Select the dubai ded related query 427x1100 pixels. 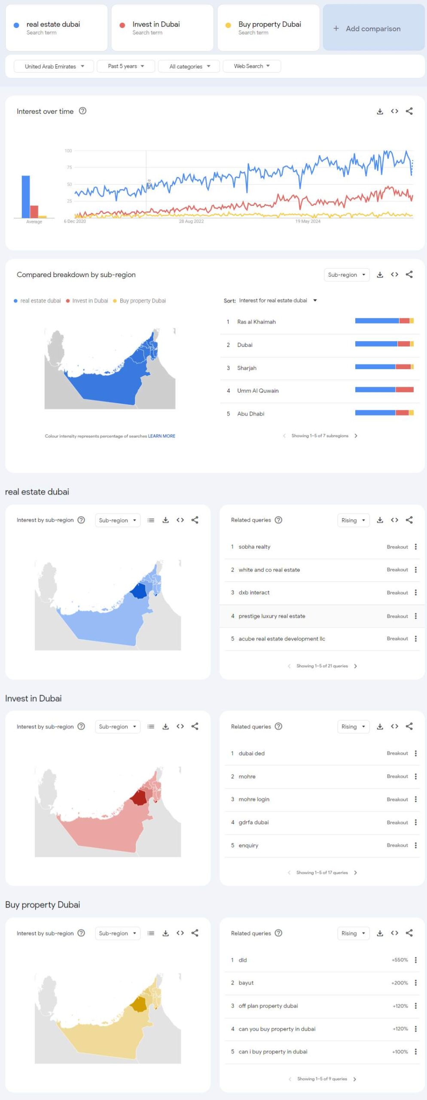[x=252, y=753]
